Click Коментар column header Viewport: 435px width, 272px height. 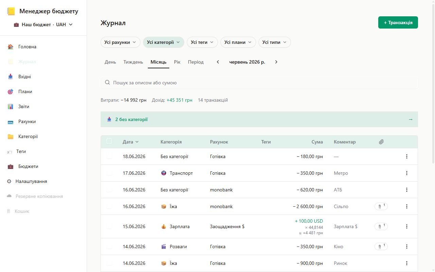tap(345, 142)
